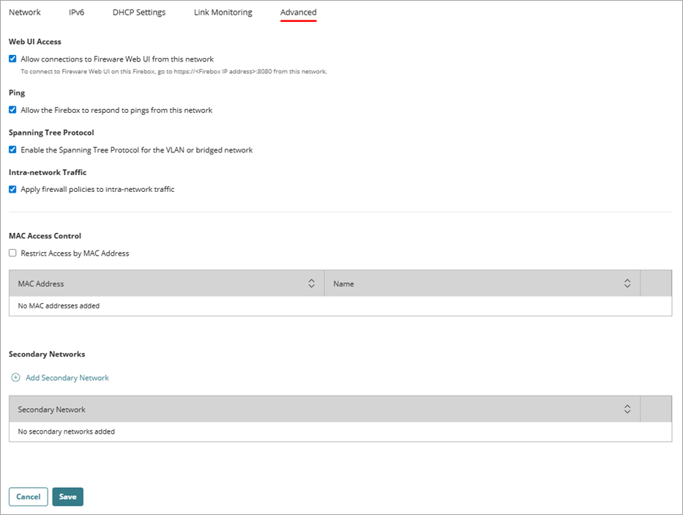Screen dimensions: 683x515
Task: Click the Add Secondary Network link
Action: [67, 377]
